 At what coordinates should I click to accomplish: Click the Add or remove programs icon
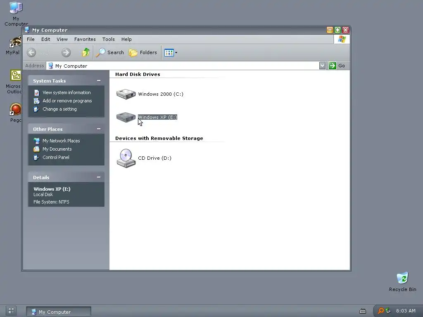[x=37, y=101]
